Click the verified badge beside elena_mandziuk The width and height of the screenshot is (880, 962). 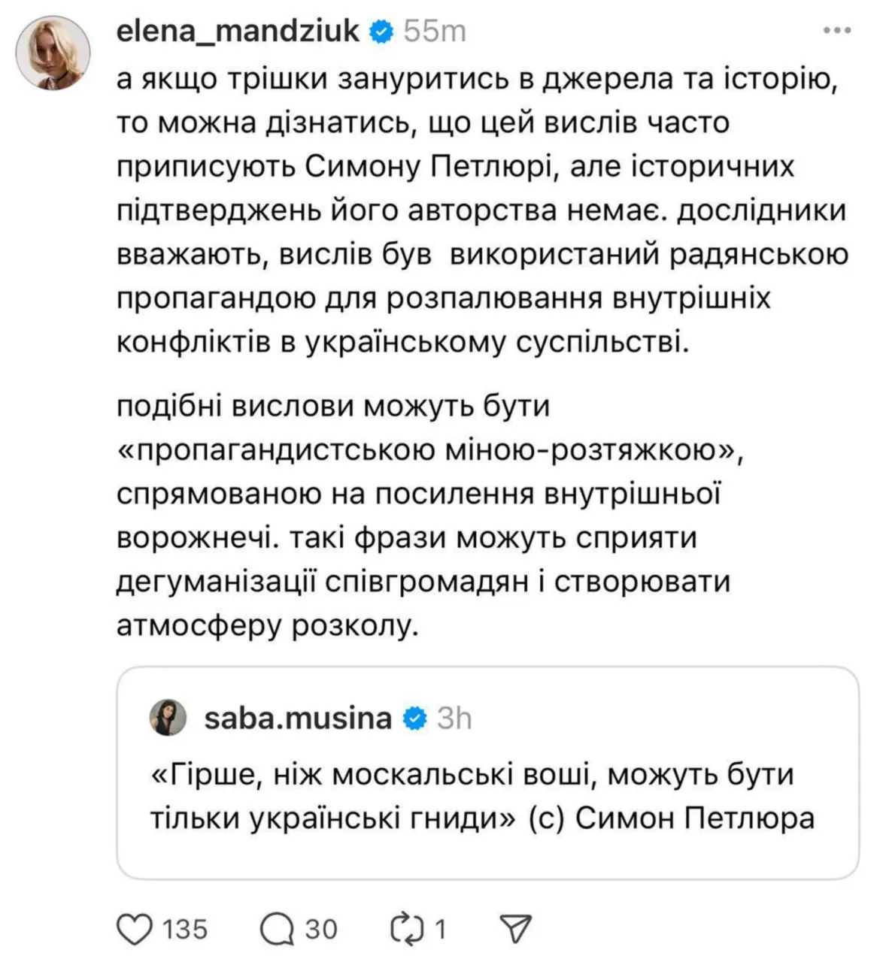(x=381, y=32)
